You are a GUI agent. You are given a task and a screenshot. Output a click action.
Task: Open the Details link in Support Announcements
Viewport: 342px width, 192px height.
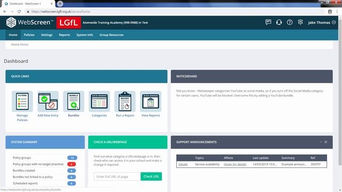[x=183, y=164]
